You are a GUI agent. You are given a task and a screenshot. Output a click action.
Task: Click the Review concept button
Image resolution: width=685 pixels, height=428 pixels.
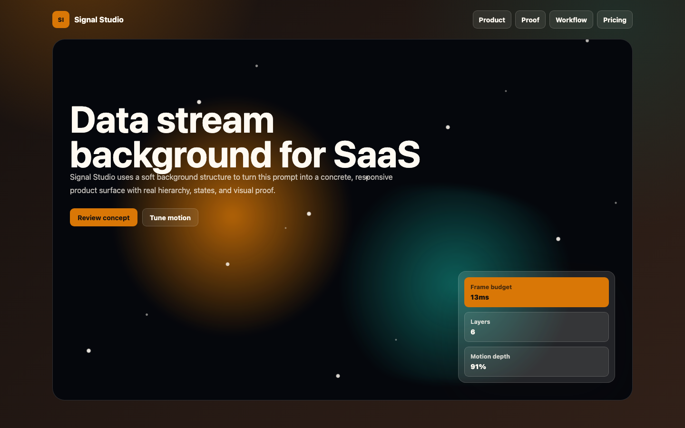104,217
